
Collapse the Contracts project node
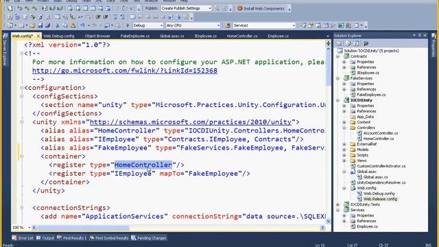[337, 56]
